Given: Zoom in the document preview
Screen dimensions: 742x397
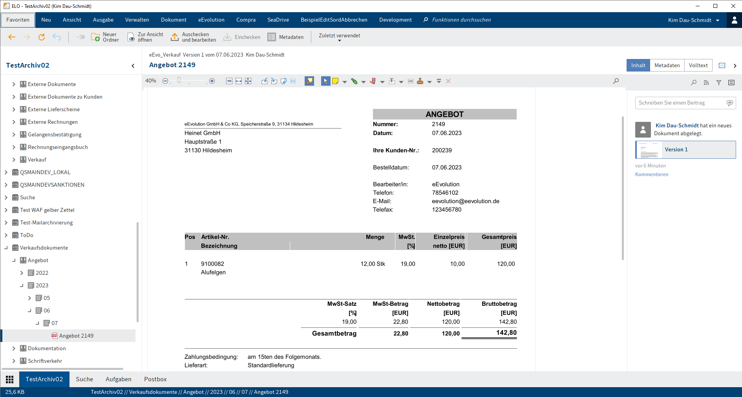Looking at the screenshot, I should tap(212, 81).
